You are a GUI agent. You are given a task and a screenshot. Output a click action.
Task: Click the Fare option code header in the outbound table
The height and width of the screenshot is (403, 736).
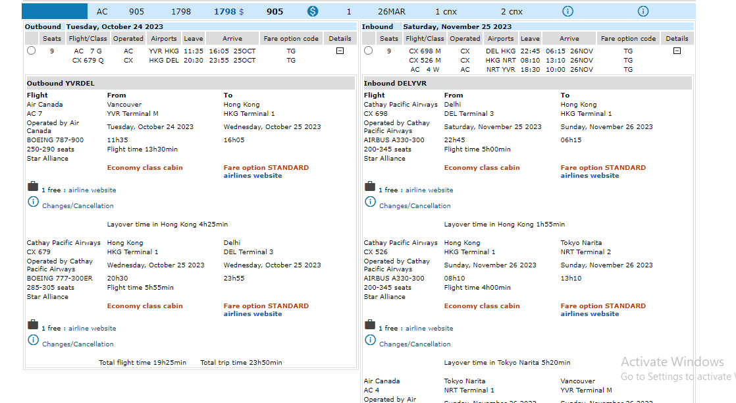(x=291, y=38)
